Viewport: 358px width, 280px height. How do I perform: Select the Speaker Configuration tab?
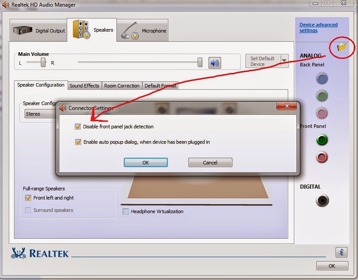click(x=41, y=85)
